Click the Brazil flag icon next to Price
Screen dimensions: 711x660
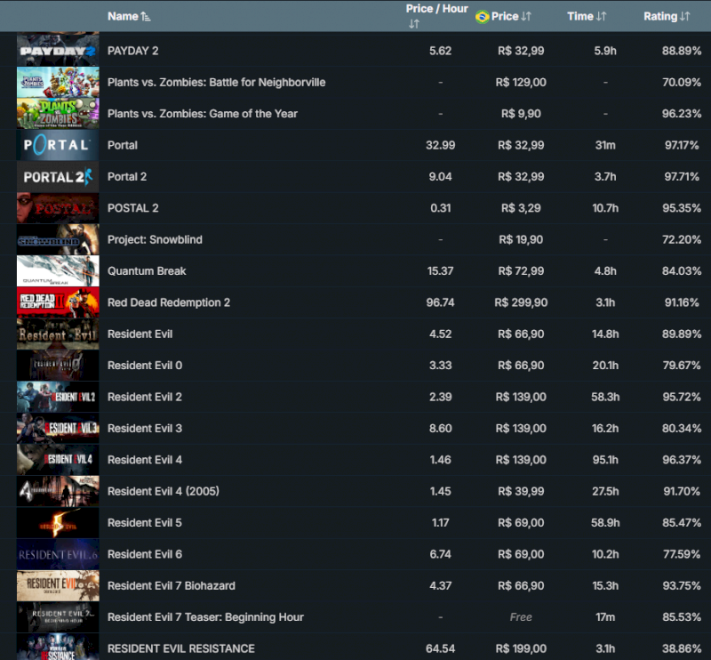coord(482,17)
